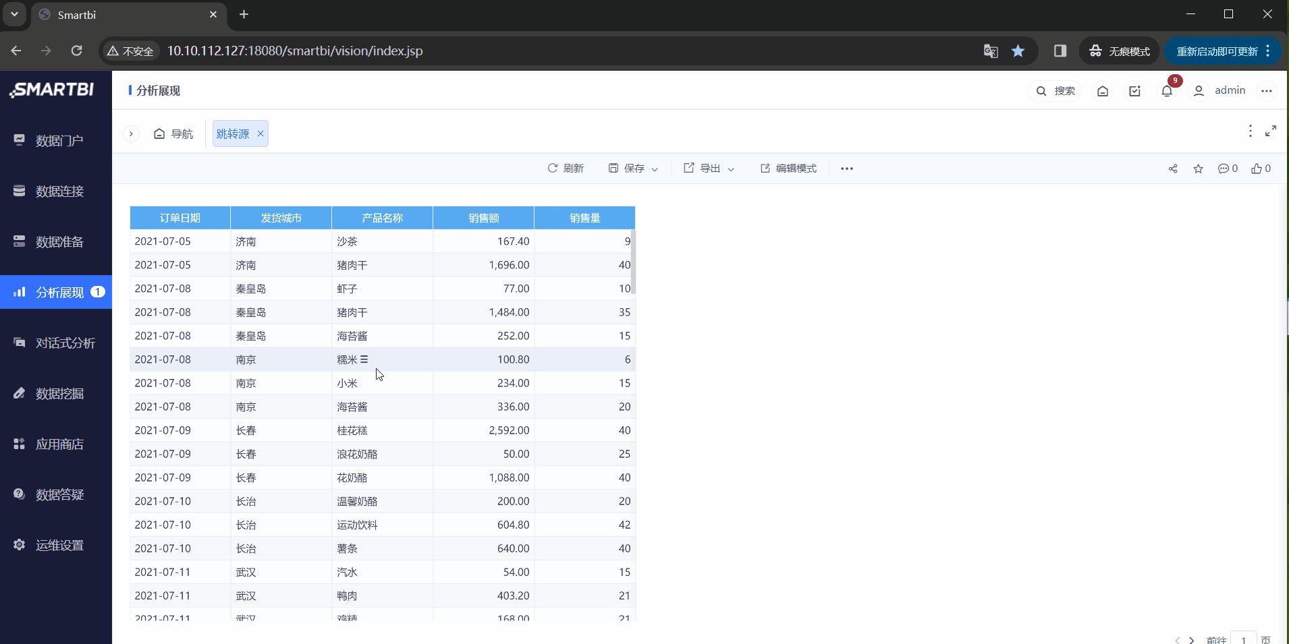This screenshot has height=644, width=1289.
Task: Open the admin user menu
Action: [x=1219, y=90]
